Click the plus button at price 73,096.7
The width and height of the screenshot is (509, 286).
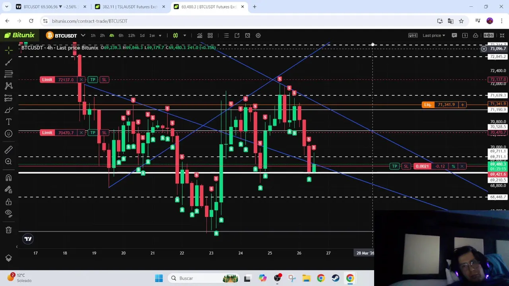coord(484,49)
